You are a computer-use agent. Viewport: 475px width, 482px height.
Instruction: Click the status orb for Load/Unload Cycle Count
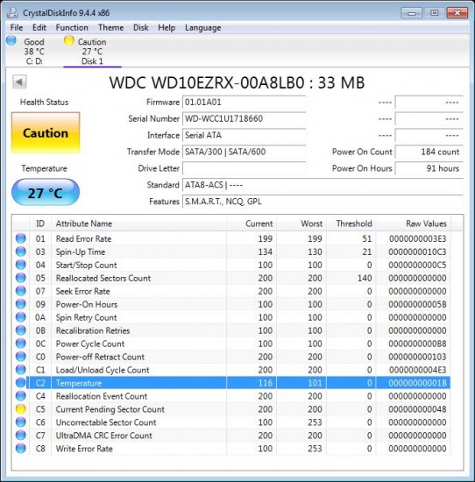click(x=21, y=370)
